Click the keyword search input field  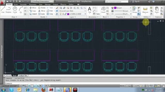(x=117, y=2)
